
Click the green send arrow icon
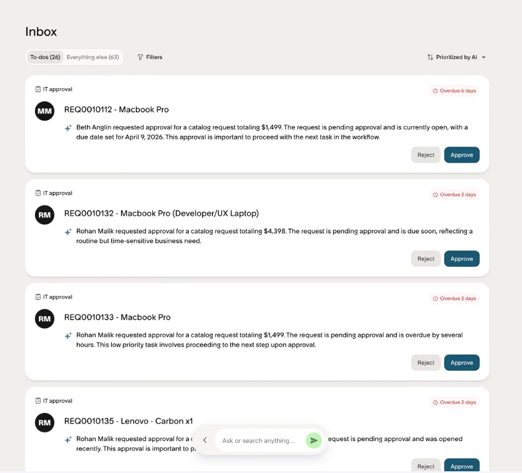(x=314, y=440)
